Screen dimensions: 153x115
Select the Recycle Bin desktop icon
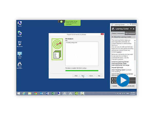(x=20, y=44)
